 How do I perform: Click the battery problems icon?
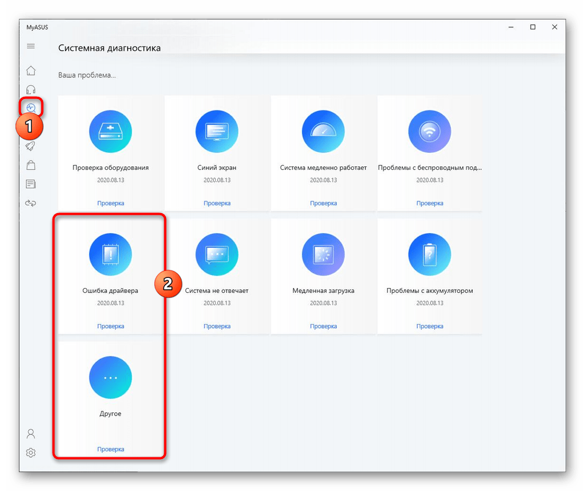click(430, 255)
